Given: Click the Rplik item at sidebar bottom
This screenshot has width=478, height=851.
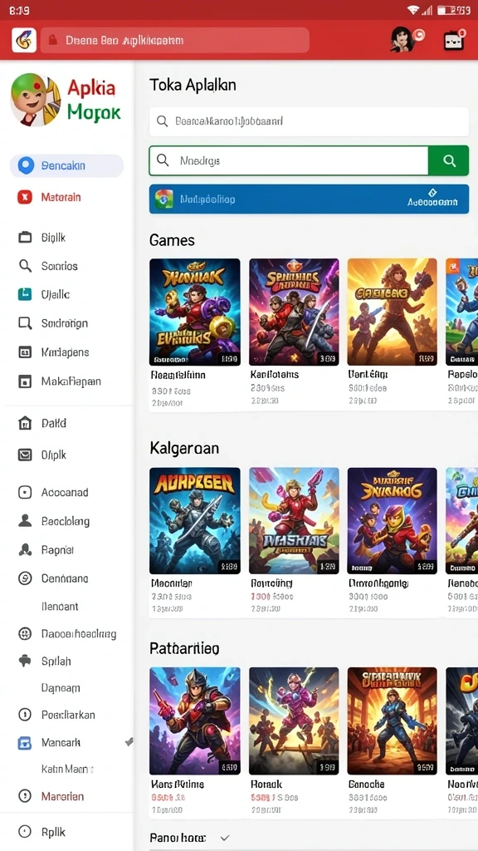Looking at the screenshot, I should pos(41,832).
